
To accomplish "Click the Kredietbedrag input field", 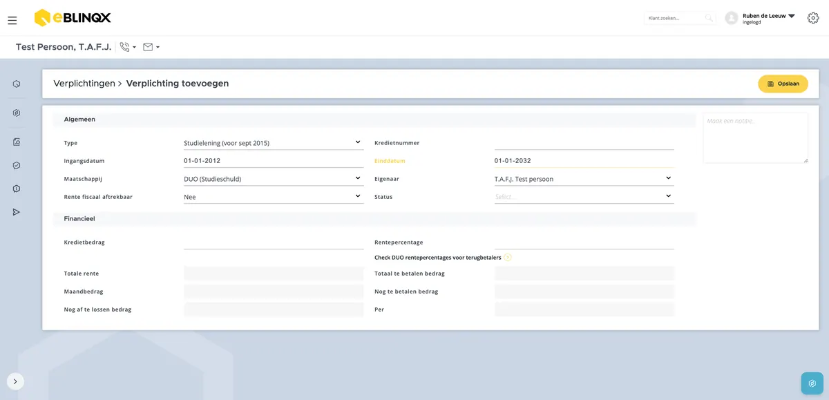I will (274, 242).
